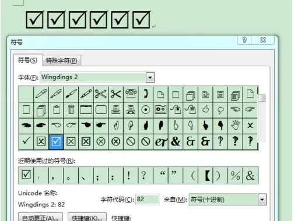
Task: Choose the paintbrush symbol
Action: [71, 94]
